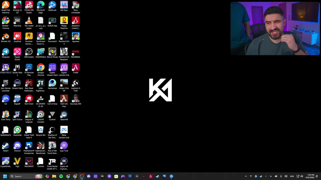321x180 pixels.
Task: Select Epic Games Launcher desktop icon
Action: pyautogui.click(x=6, y=85)
